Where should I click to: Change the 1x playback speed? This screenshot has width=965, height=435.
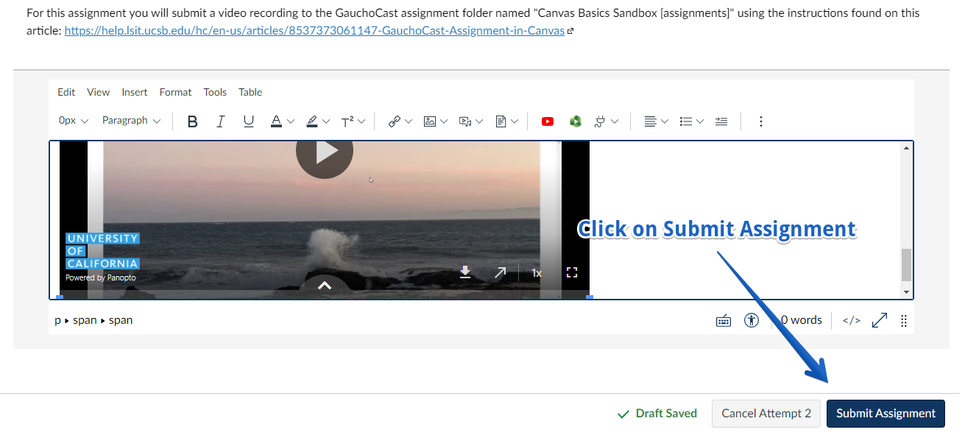pos(537,273)
